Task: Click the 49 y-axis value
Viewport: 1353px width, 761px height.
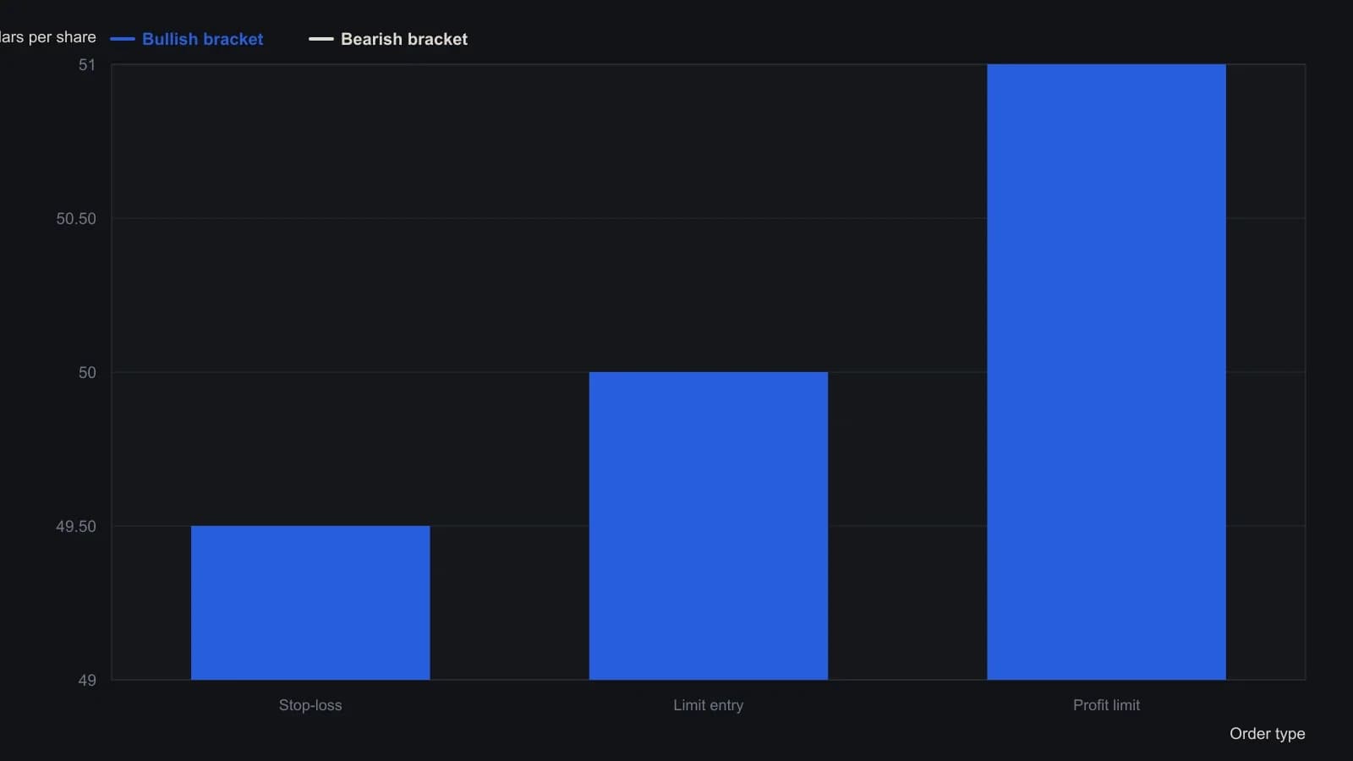Action: point(87,681)
